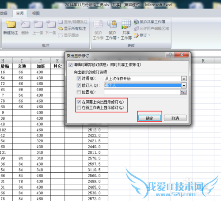Click cell with value 131 in column H
This screenshot has width=221, height=201.
tap(6, 152)
